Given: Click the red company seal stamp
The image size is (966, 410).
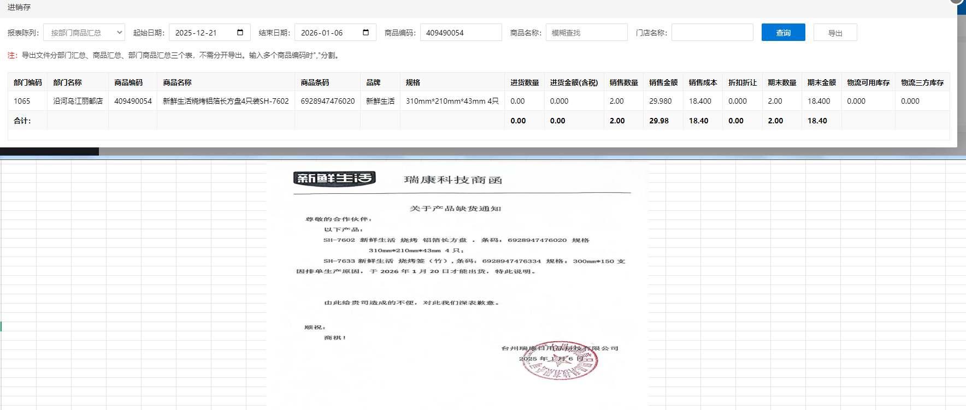Looking at the screenshot, I should 559,361.
